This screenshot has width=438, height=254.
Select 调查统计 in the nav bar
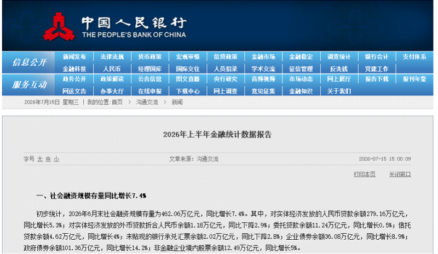(x=339, y=57)
